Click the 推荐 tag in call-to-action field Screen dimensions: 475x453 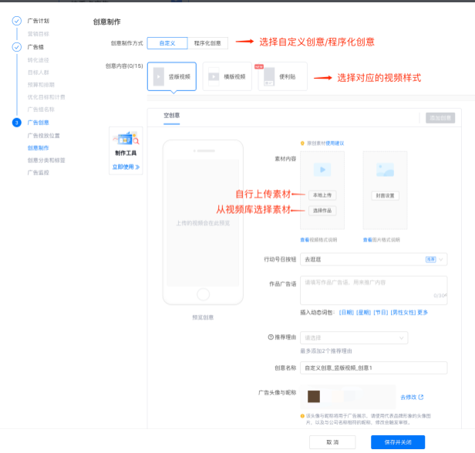coord(430,259)
